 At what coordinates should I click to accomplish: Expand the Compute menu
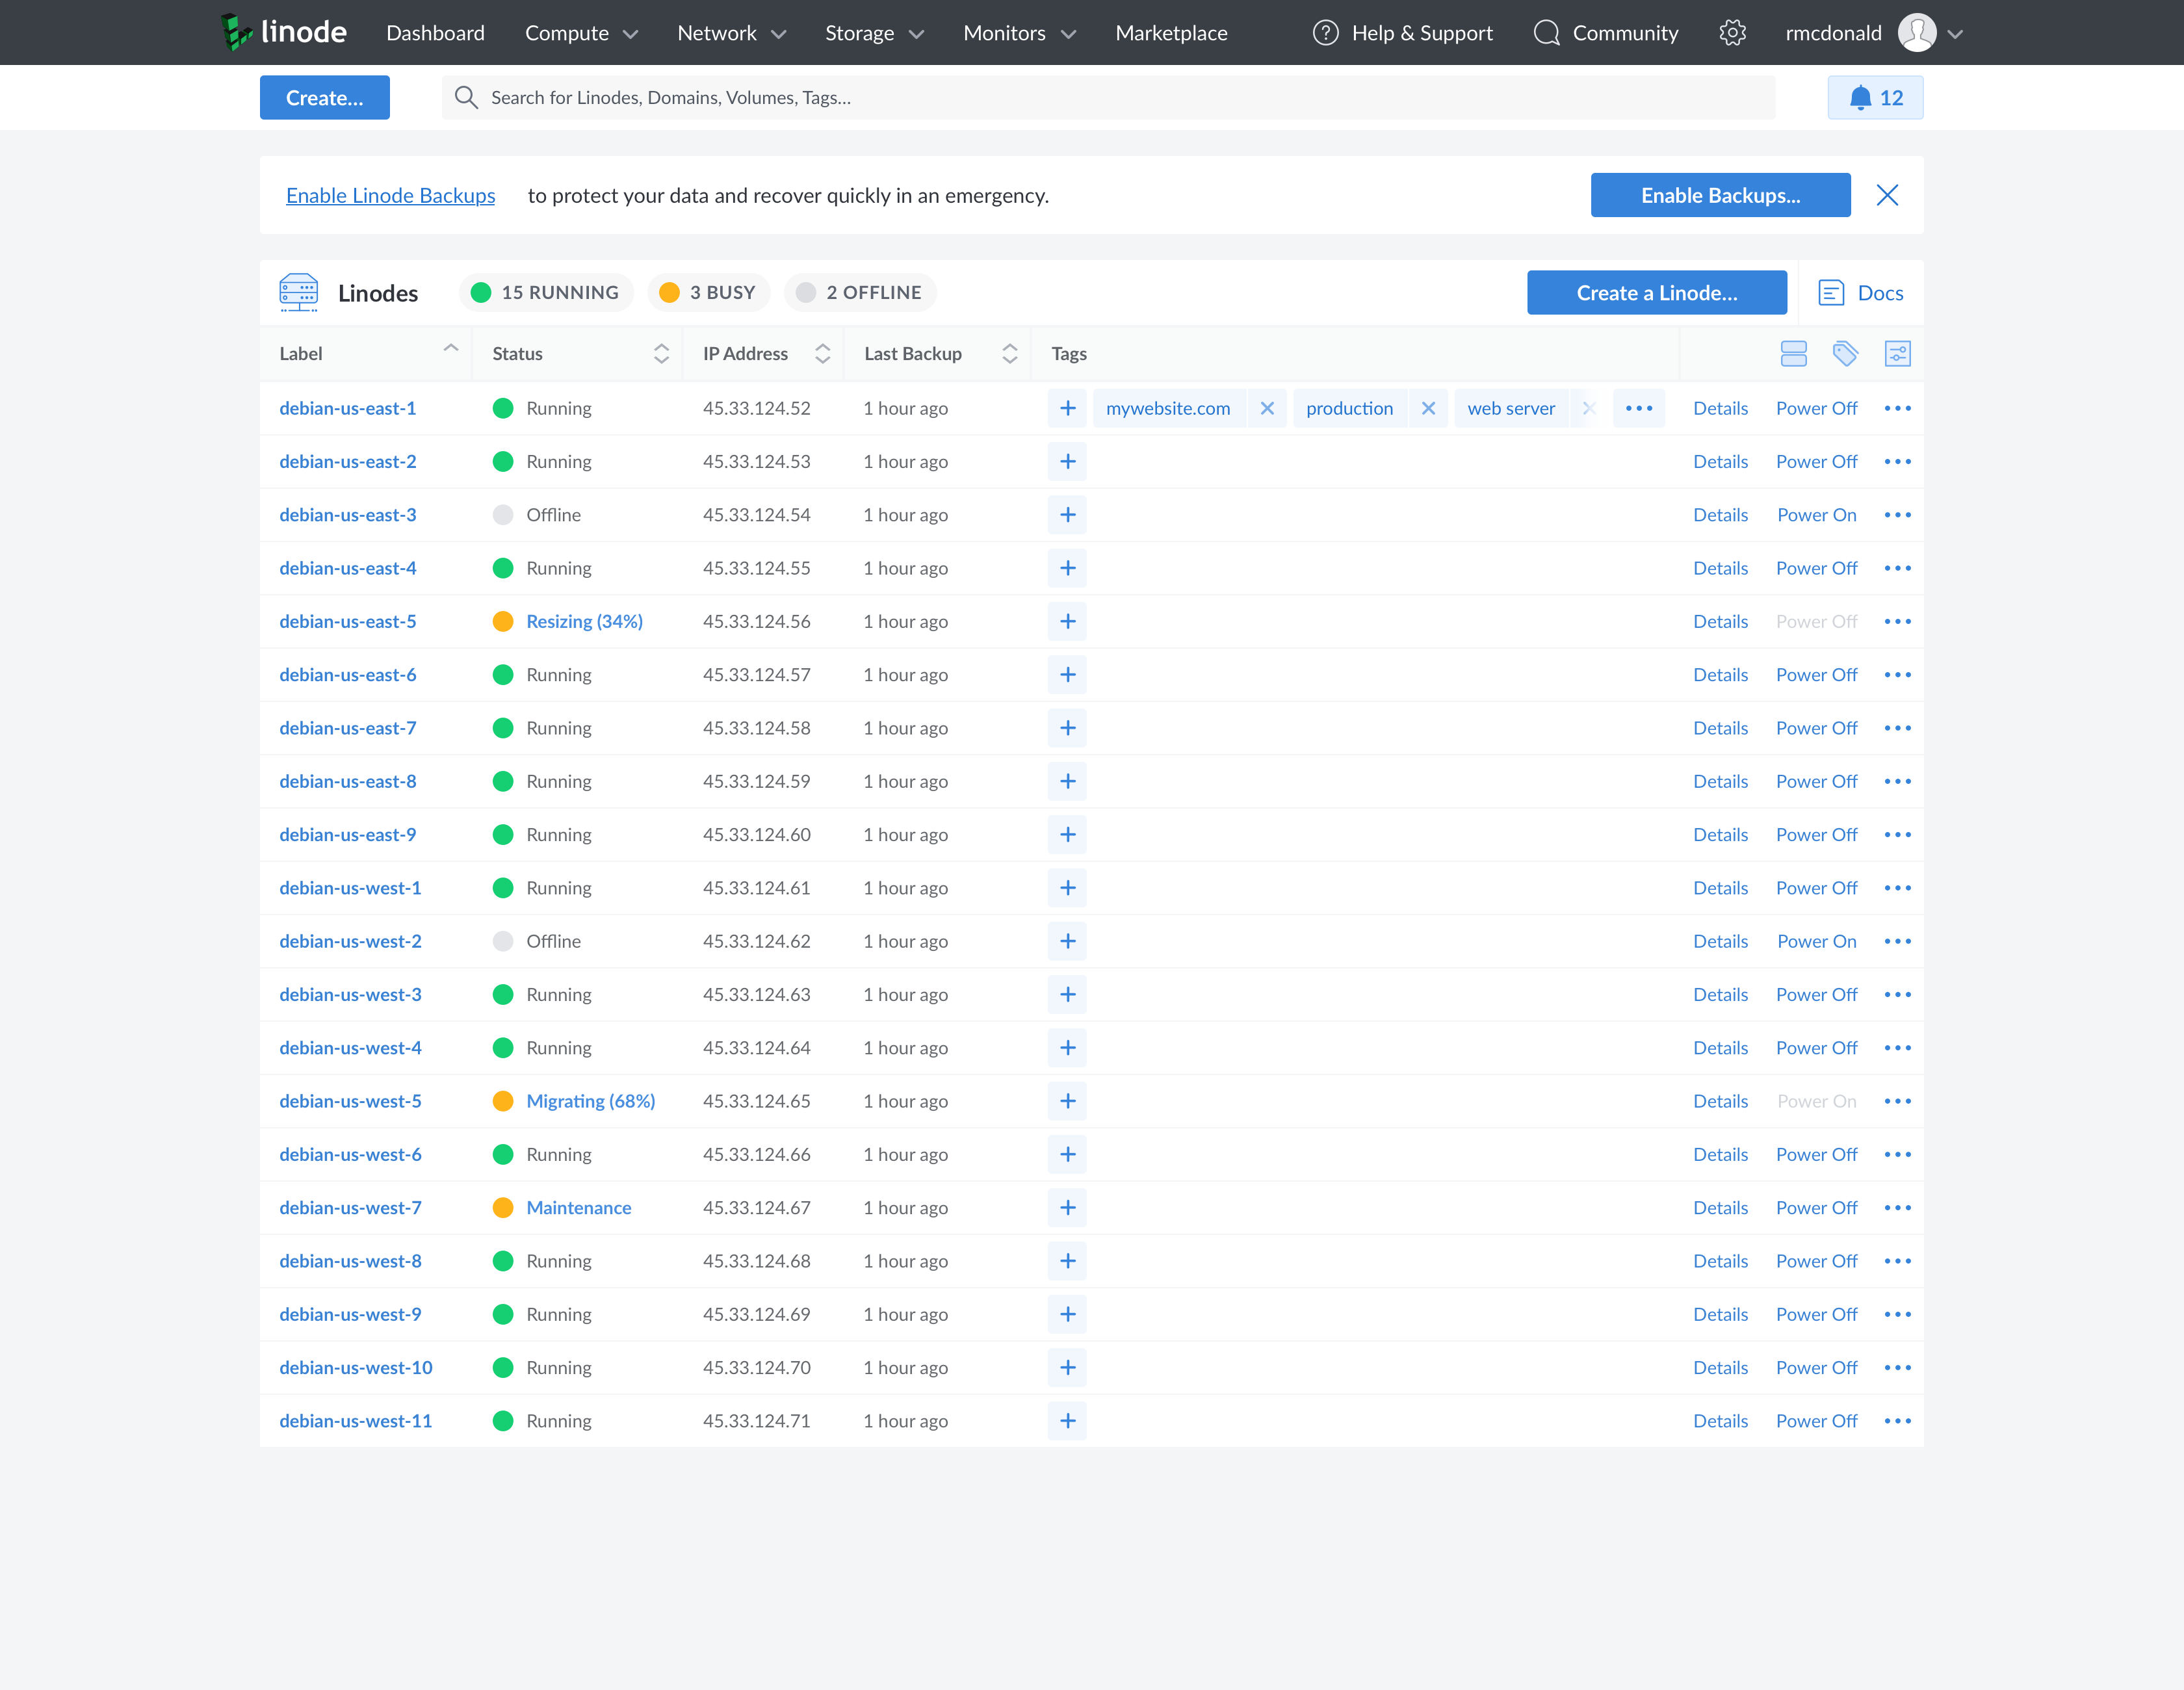point(582,33)
